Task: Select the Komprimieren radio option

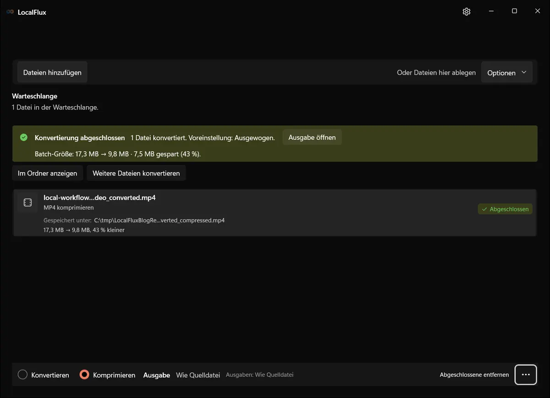Action: (107, 375)
